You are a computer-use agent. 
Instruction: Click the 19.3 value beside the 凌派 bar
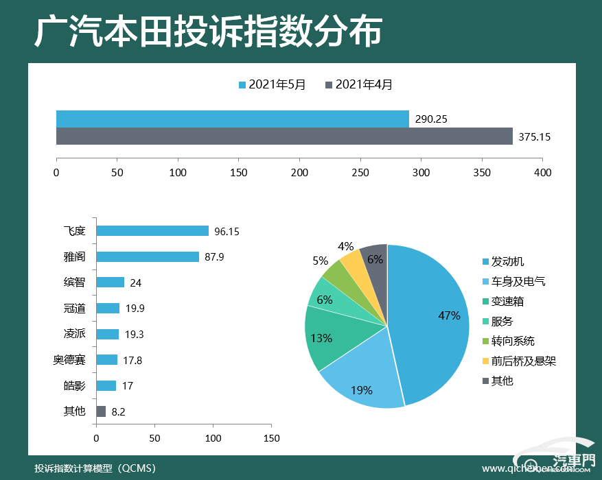pos(135,335)
